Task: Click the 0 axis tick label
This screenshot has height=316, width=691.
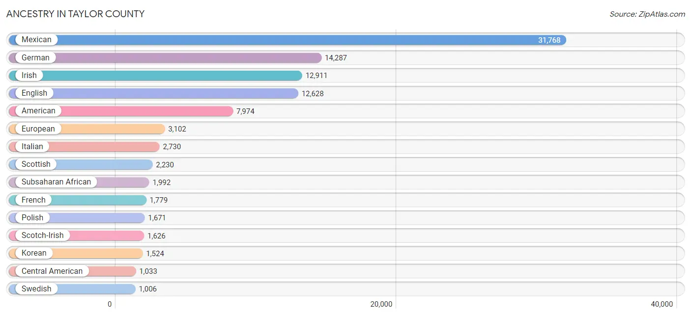Action: click(x=110, y=304)
